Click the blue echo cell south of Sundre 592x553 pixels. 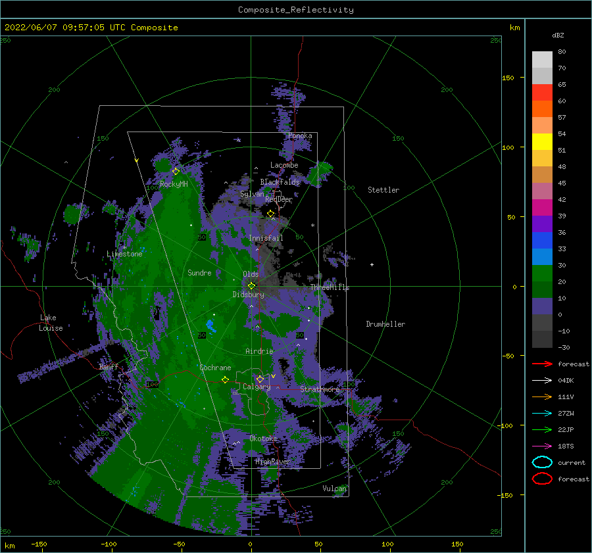tap(210, 325)
